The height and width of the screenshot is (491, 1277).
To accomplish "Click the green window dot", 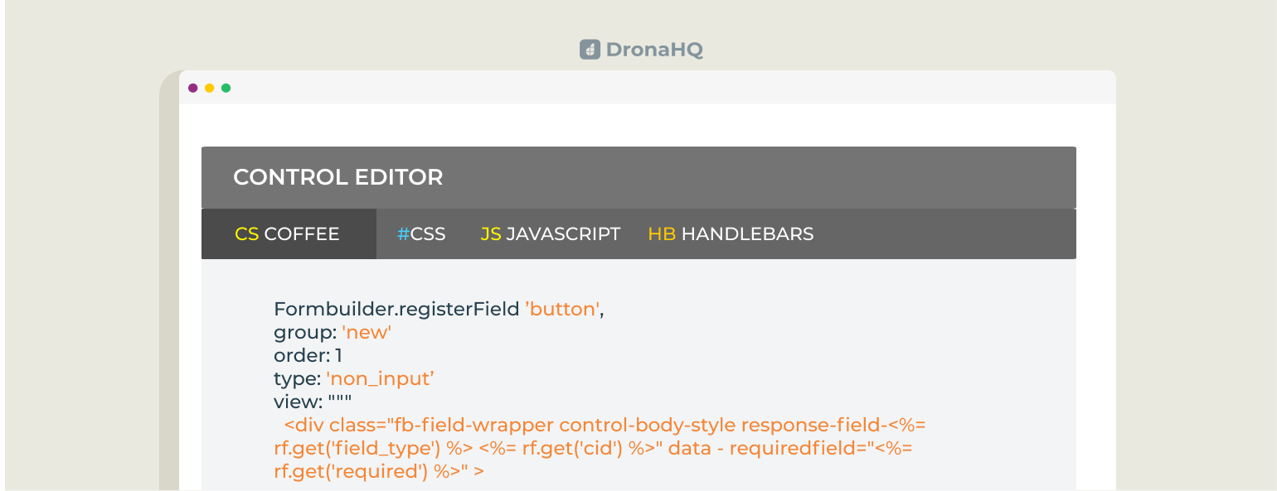I will click(226, 87).
